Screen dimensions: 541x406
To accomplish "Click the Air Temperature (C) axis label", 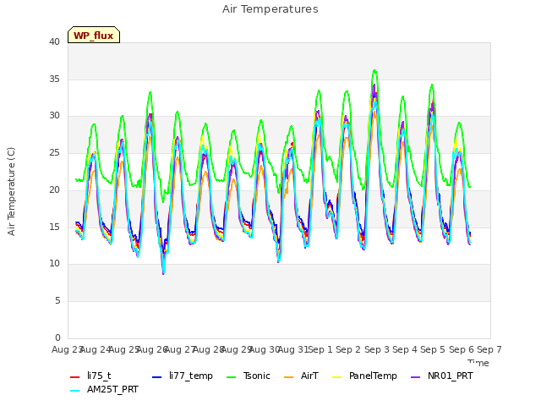I will [11, 191].
